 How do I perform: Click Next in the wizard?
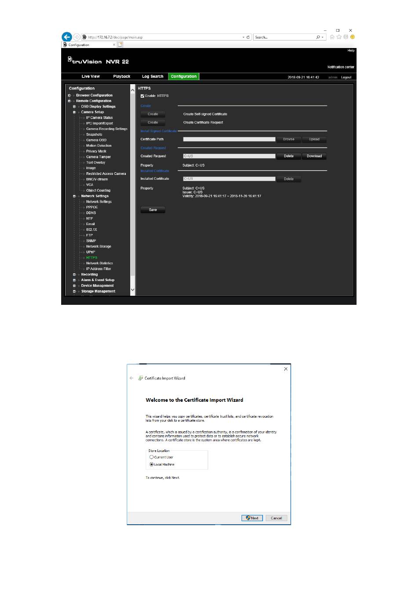[252, 518]
